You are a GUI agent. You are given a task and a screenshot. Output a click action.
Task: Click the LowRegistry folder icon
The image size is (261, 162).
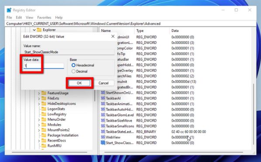pyautogui.click(x=44, y=114)
